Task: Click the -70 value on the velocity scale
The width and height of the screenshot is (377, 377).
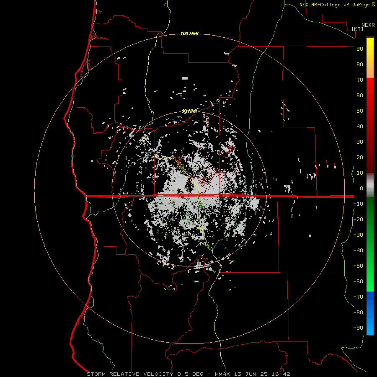Action: pos(358,297)
